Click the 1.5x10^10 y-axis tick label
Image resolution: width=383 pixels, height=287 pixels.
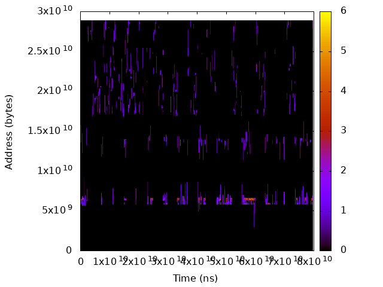click(x=50, y=130)
